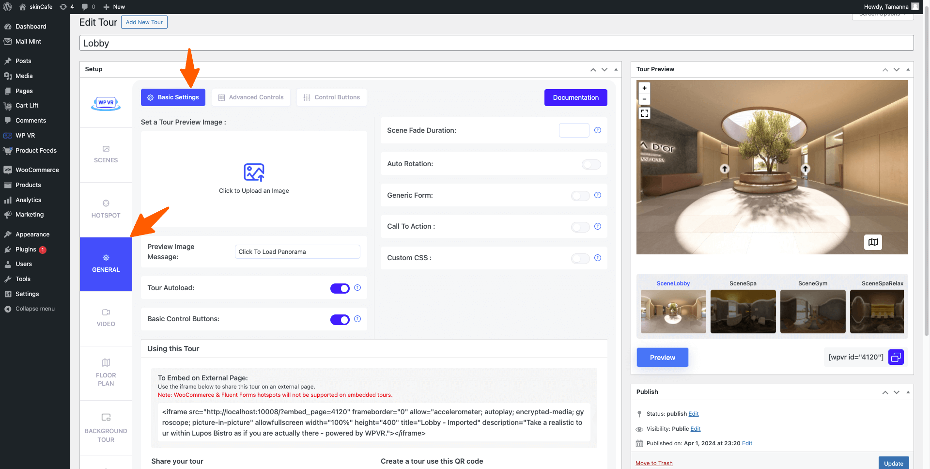Zoom in on the tour preview
The image size is (930, 469).
click(x=644, y=88)
